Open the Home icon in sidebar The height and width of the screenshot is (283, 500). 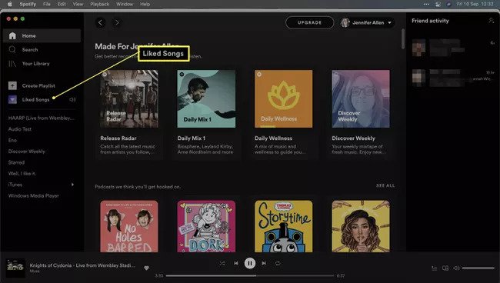pos(12,35)
